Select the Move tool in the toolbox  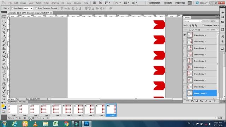(x=4, y=17)
